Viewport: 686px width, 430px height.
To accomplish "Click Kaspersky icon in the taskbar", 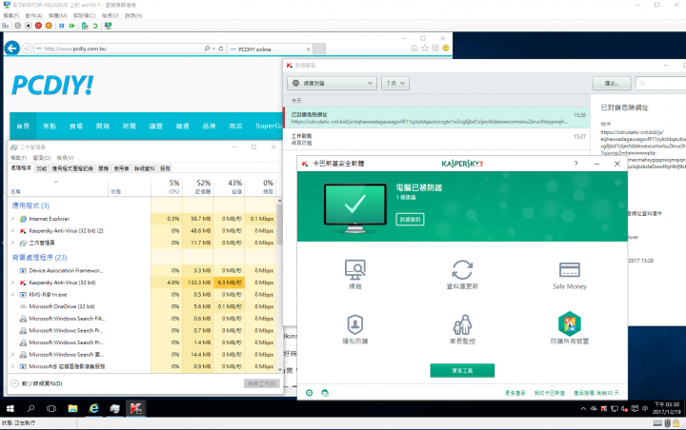I will [x=135, y=408].
